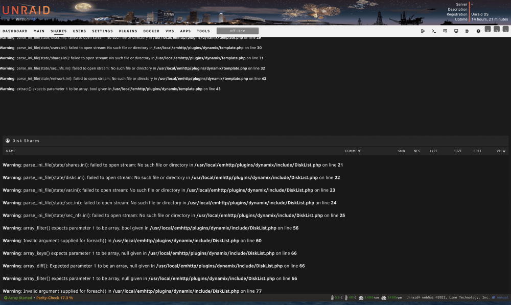The width and height of the screenshot is (511, 305).
Task: Open the system Log icon
Action: pyautogui.click(x=467, y=31)
